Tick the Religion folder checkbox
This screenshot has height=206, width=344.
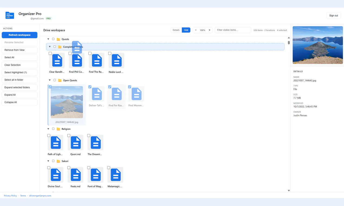coord(53,129)
